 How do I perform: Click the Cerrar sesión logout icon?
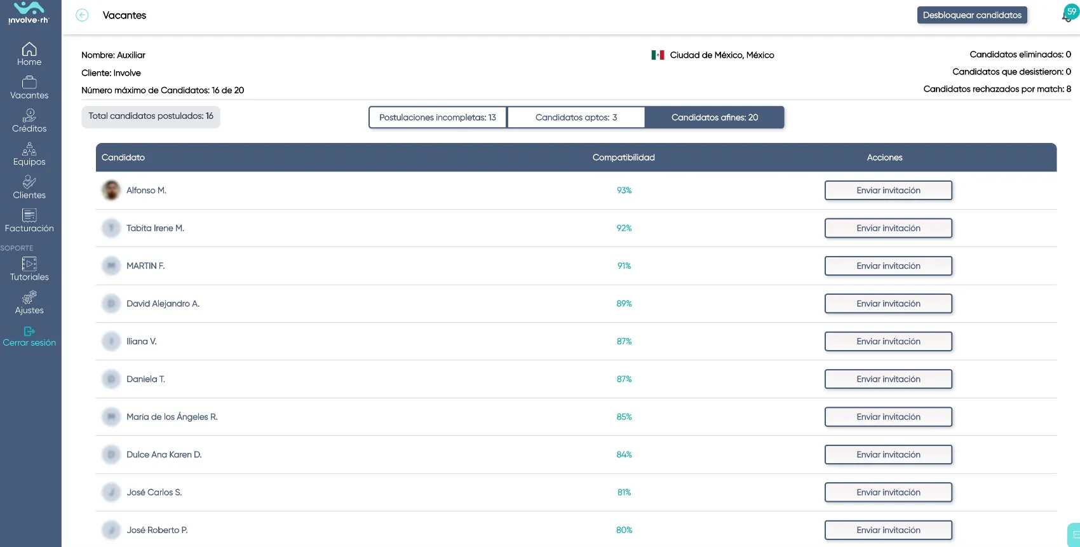click(x=29, y=331)
